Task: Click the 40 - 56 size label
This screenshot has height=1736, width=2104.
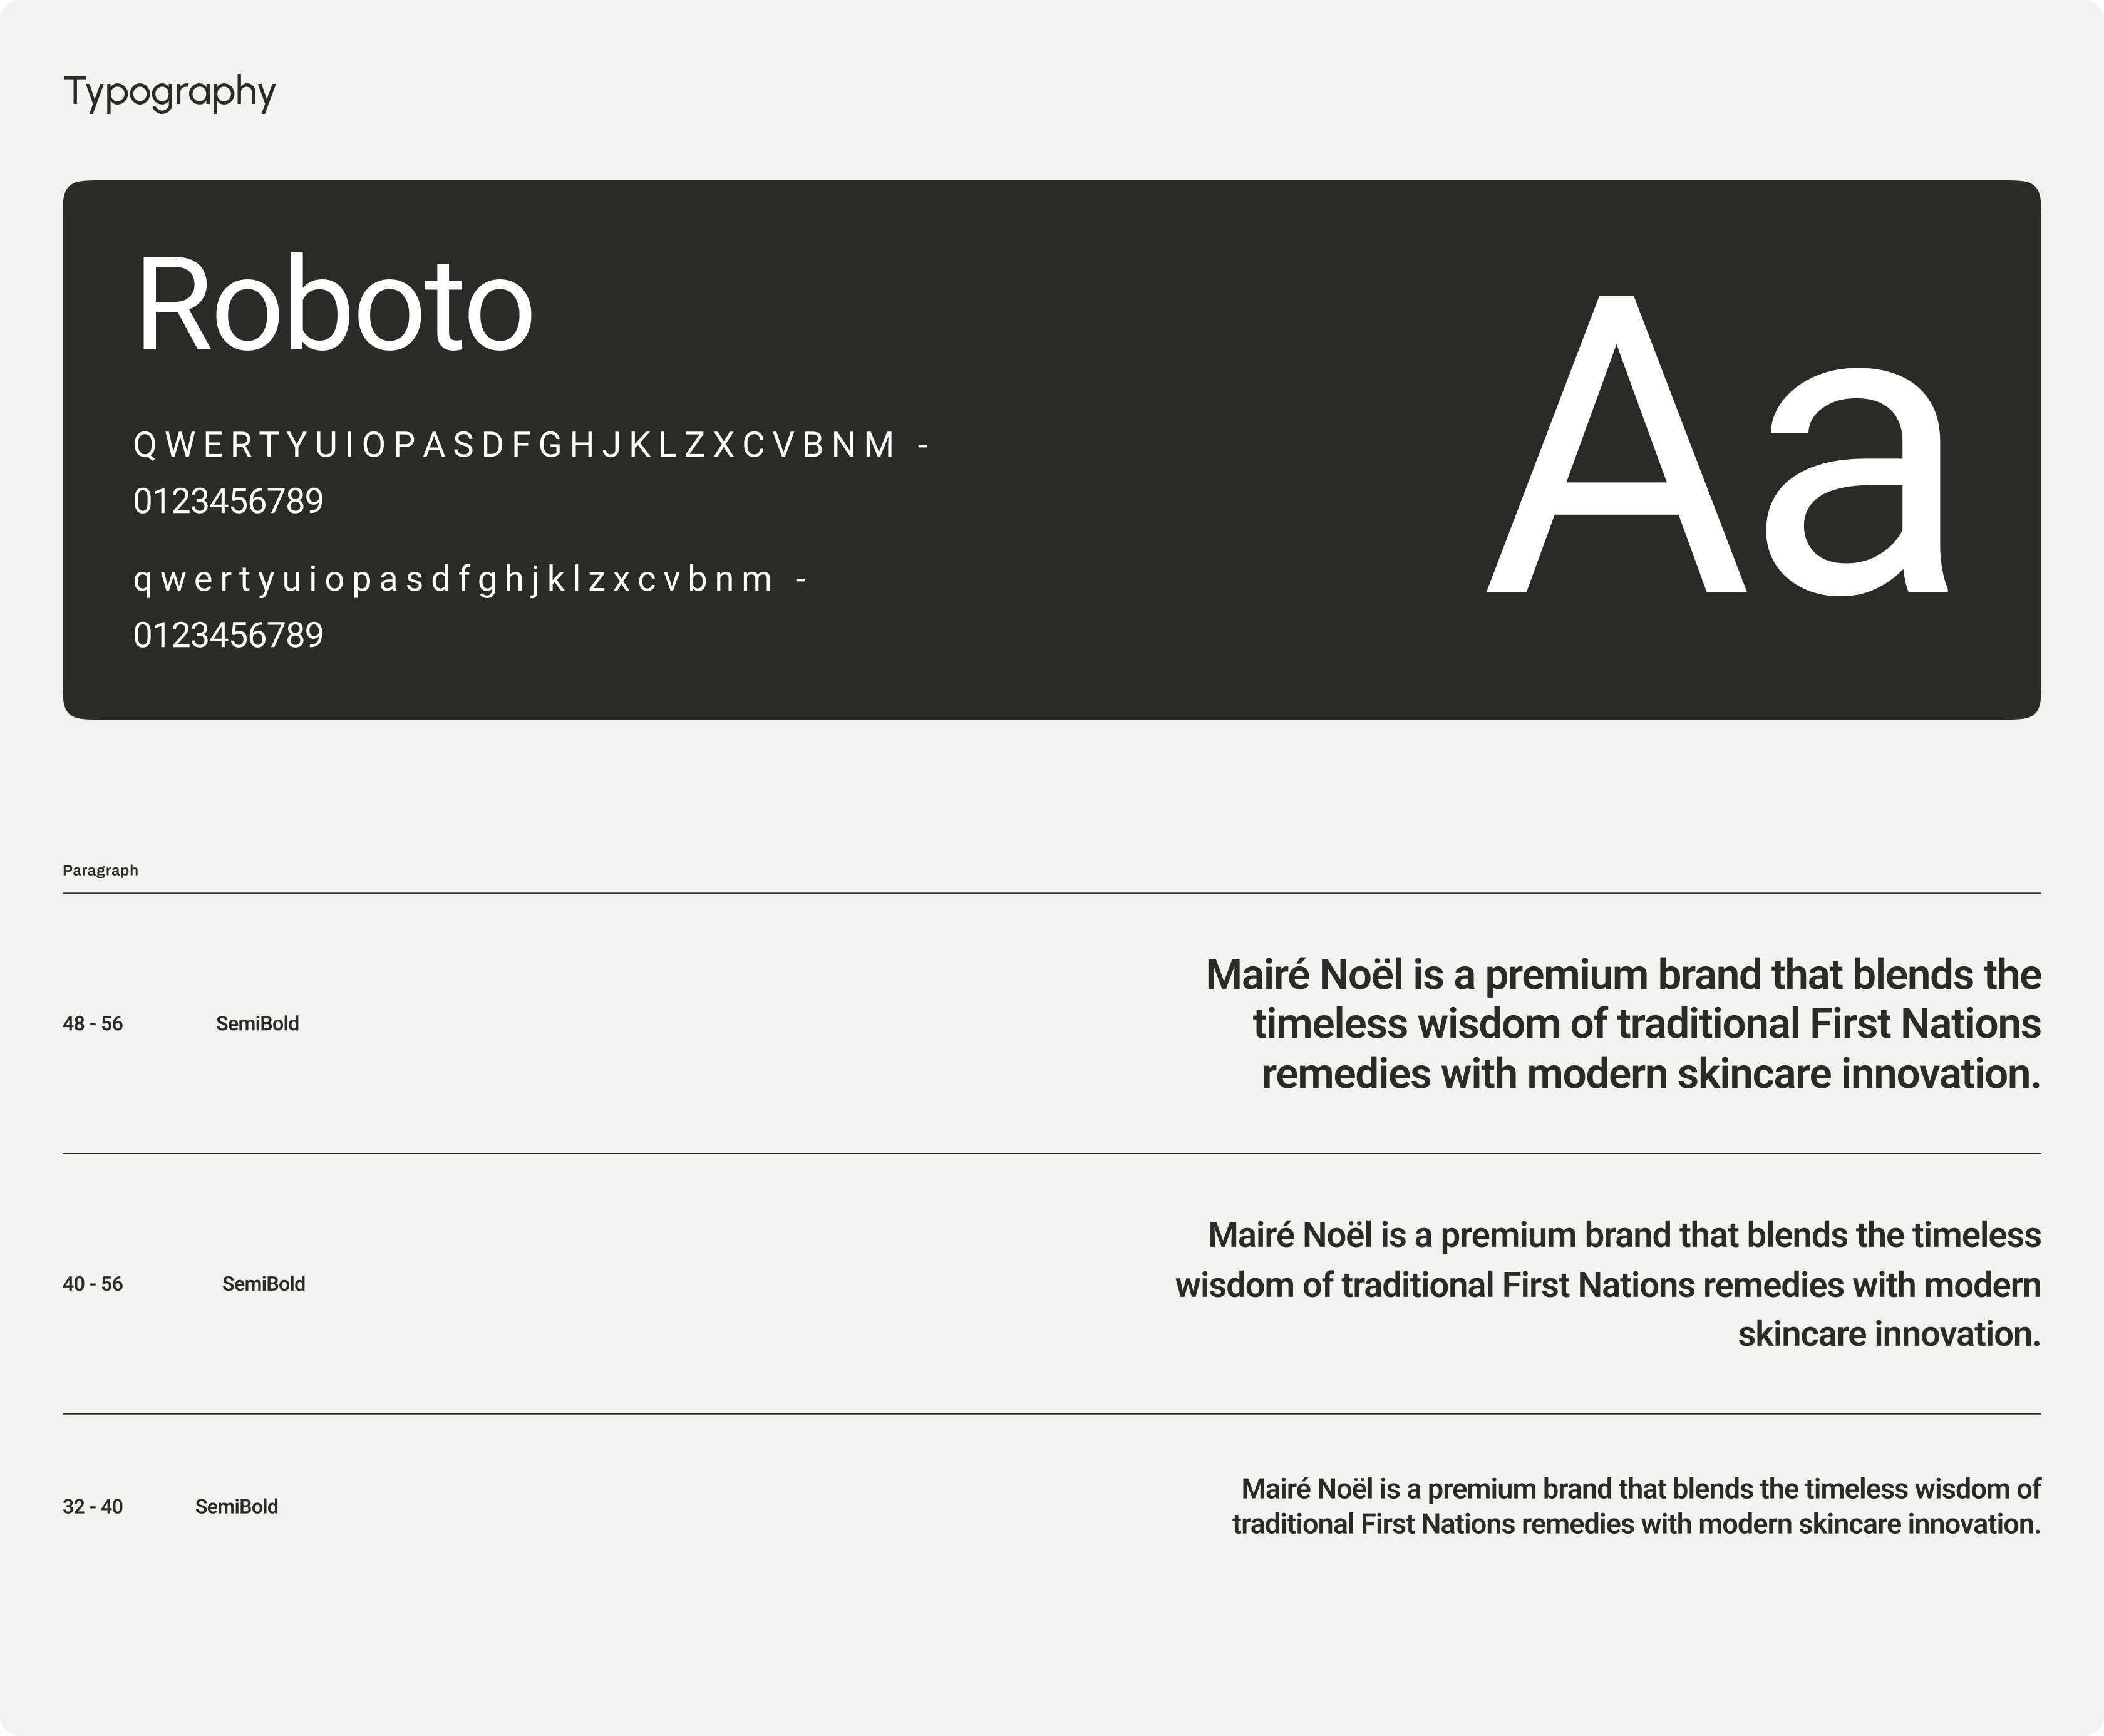Action: 92,1284
